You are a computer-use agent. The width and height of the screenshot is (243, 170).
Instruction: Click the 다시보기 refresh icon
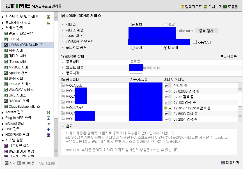(205, 7)
